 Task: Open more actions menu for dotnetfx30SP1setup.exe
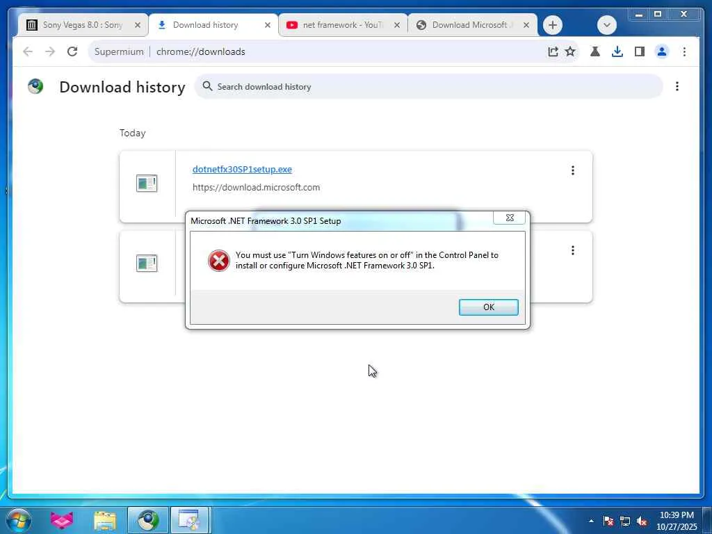[x=573, y=170]
